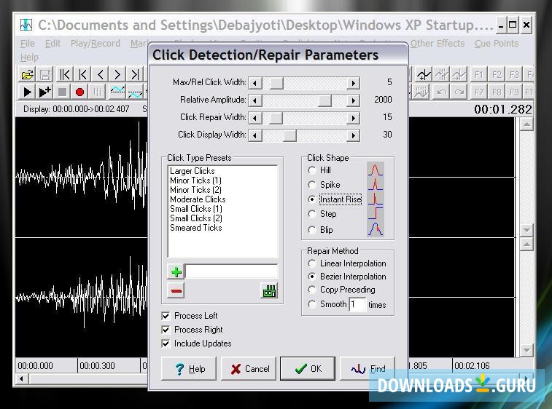552x409 pixels.
Task: Click the grayed-out save disk icon
Action: 45,74
